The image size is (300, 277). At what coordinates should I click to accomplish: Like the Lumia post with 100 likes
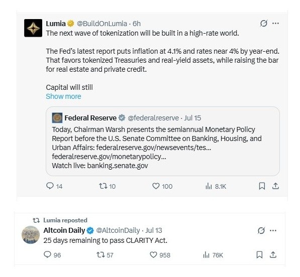(x=162, y=186)
